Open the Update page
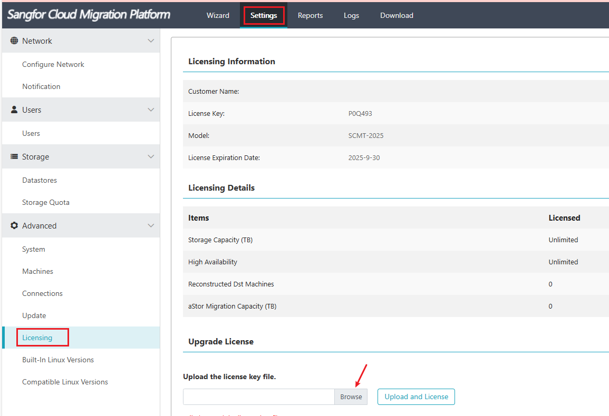The height and width of the screenshot is (416, 609). pos(34,316)
